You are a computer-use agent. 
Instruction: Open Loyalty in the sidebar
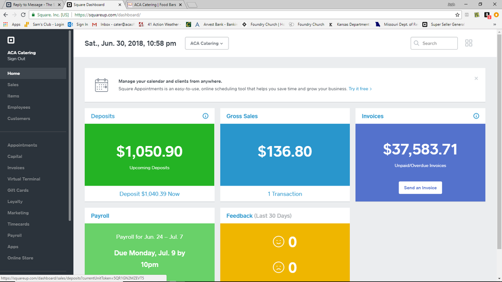point(15,201)
